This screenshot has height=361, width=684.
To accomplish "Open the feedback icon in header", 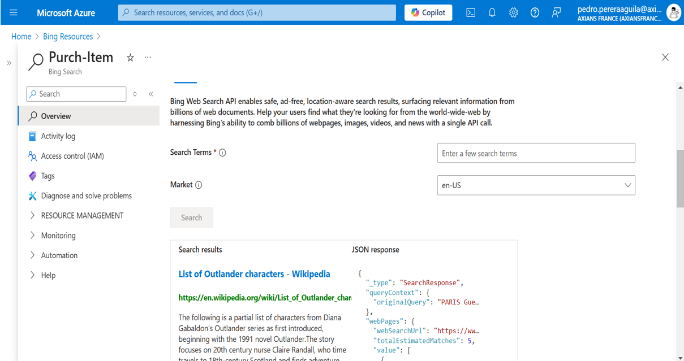I will [x=556, y=12].
